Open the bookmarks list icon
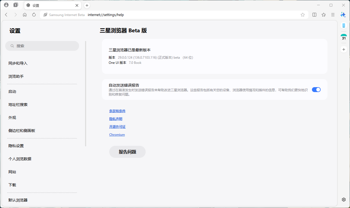The width and height of the screenshot is (350, 208). [x=323, y=15]
